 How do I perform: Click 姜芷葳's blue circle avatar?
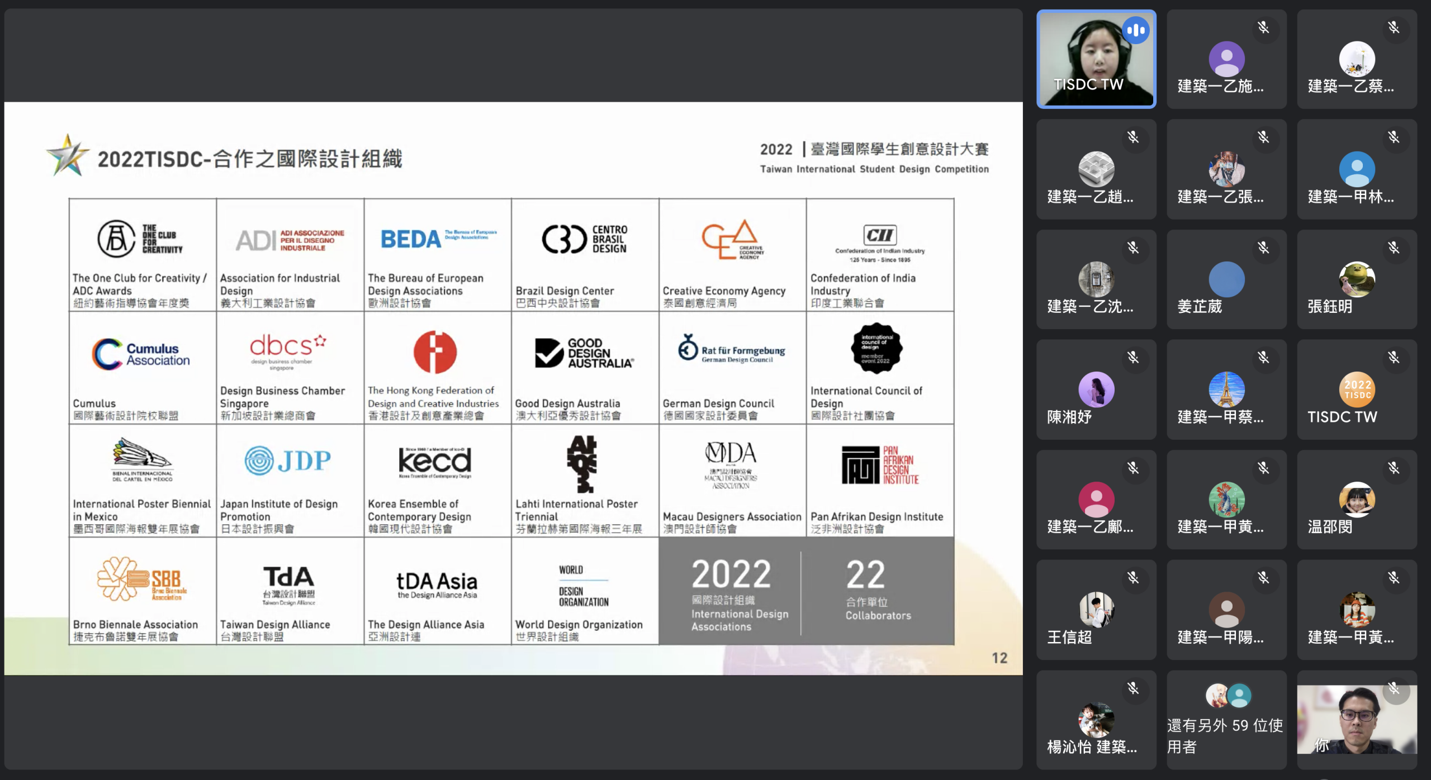point(1226,279)
